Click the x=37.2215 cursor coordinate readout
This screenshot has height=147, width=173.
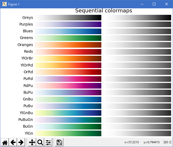click(132, 142)
